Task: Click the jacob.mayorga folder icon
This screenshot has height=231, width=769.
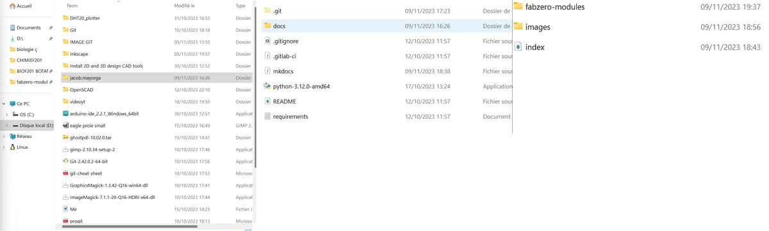Action: pos(65,78)
